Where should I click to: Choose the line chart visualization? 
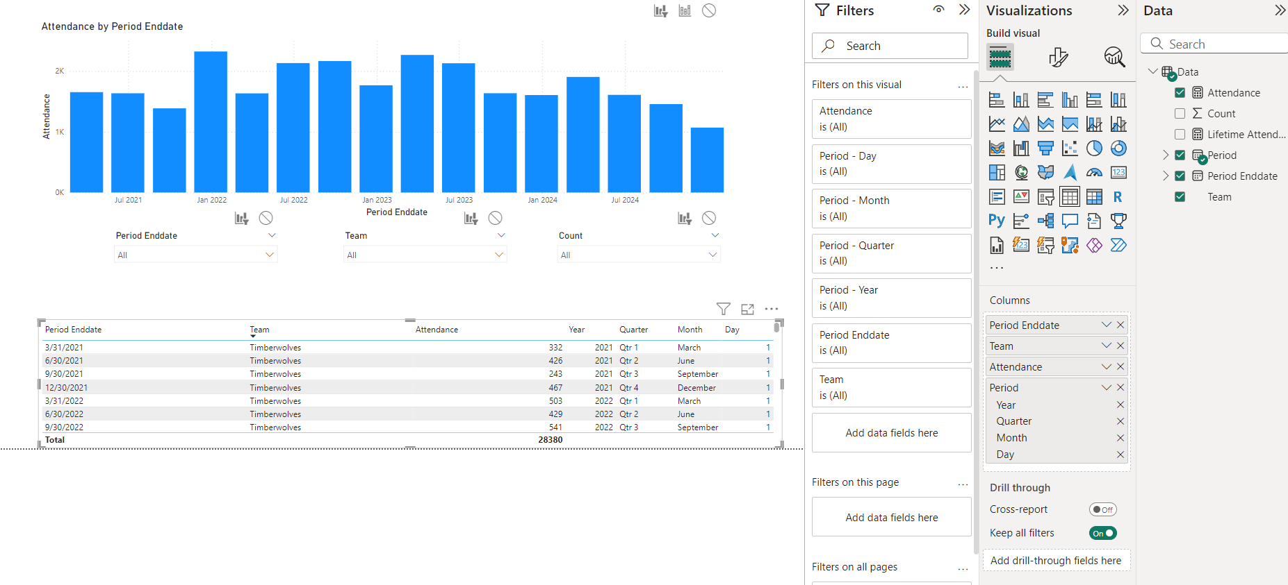pyautogui.click(x=997, y=124)
